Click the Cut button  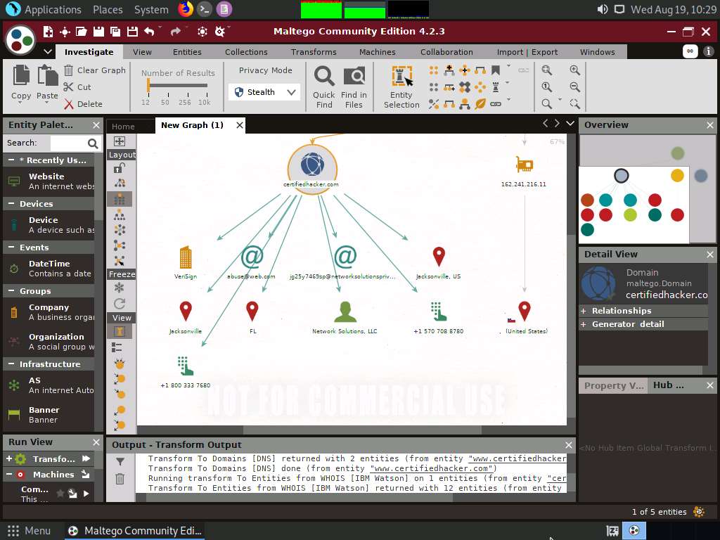coord(77,87)
